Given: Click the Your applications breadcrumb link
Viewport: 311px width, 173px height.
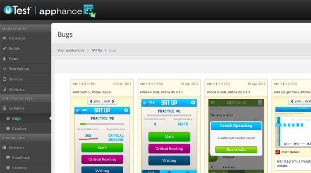Looking at the screenshot, I should pyautogui.click(x=71, y=50).
